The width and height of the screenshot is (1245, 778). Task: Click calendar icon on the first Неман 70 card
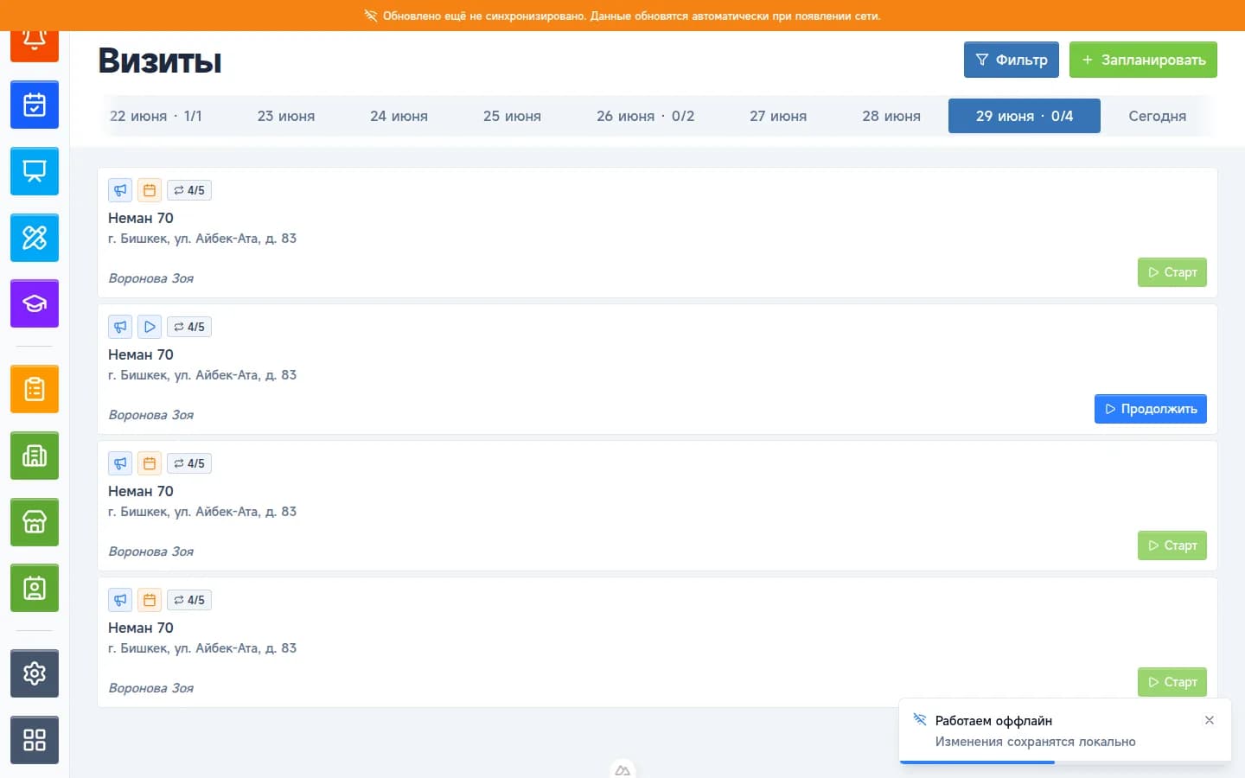tap(150, 190)
